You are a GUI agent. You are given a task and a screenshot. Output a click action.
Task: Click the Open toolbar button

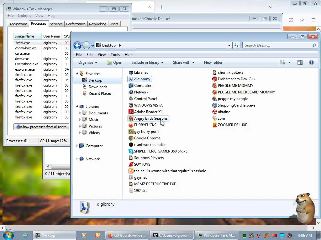click(x=115, y=62)
